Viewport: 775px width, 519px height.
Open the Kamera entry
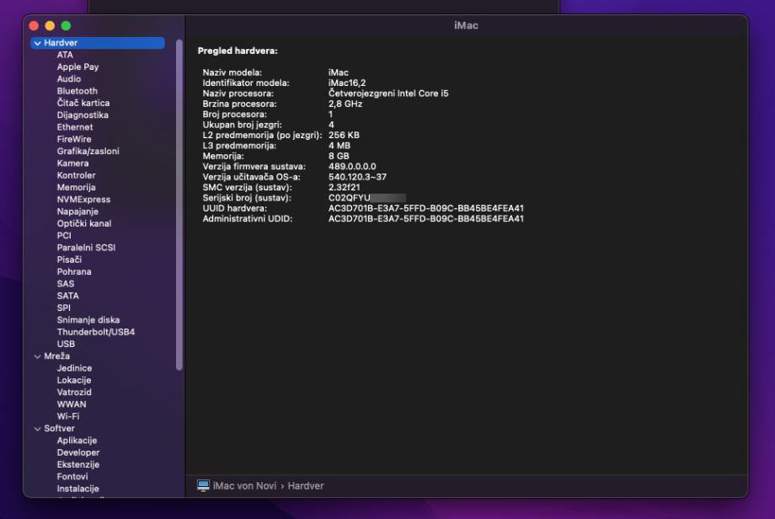pos(72,163)
